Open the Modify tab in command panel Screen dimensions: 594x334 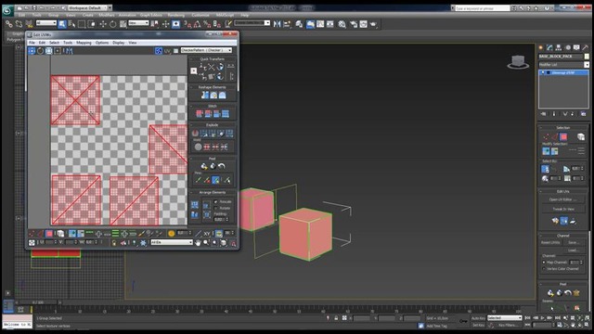pyautogui.click(x=549, y=47)
